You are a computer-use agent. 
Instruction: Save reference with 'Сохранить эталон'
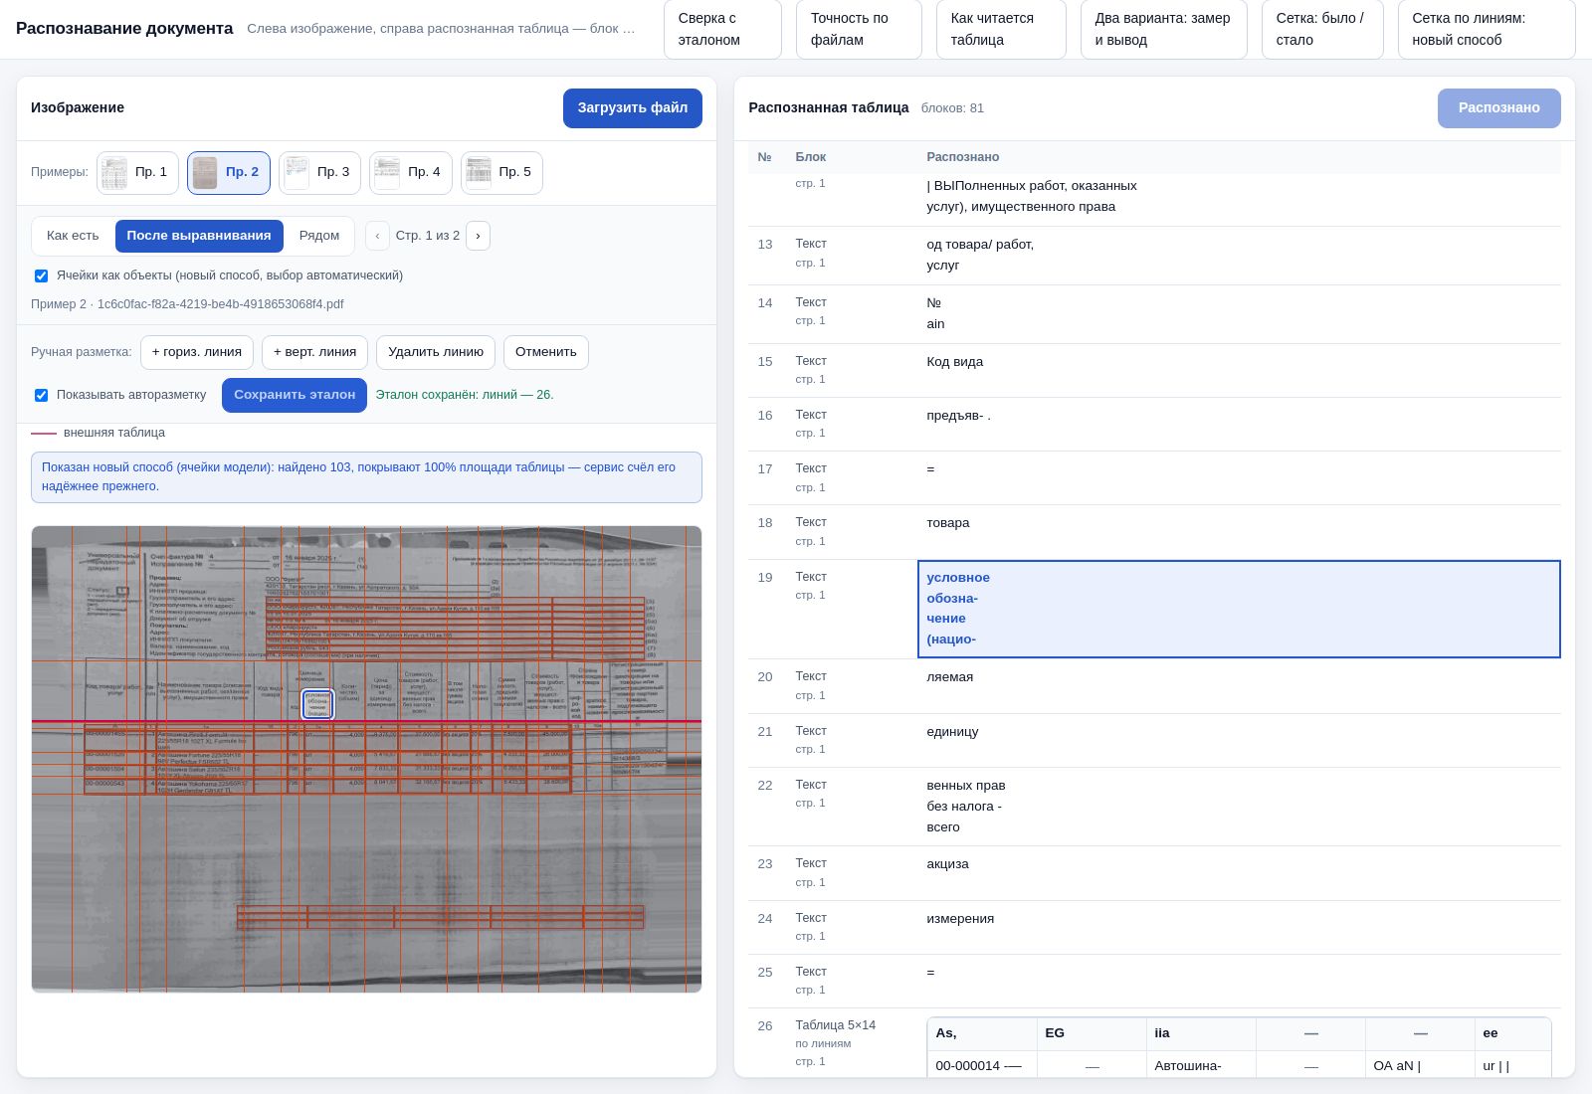(x=295, y=395)
